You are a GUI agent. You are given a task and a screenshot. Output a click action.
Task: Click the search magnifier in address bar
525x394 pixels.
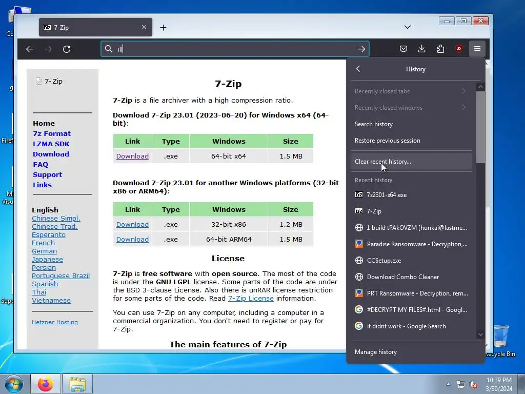109,49
